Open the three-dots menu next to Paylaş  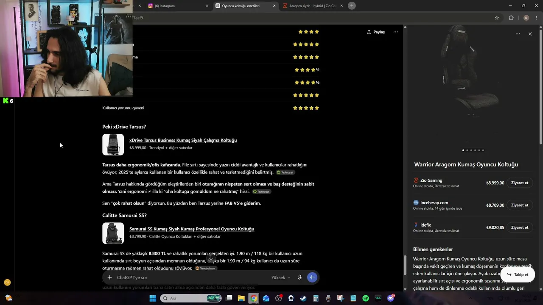coord(395,32)
